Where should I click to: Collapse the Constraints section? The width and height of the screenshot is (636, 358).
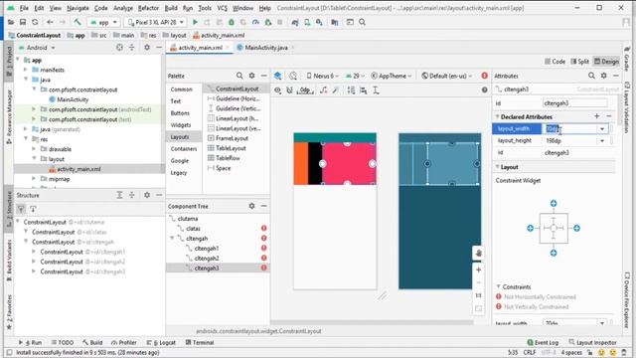pos(499,286)
